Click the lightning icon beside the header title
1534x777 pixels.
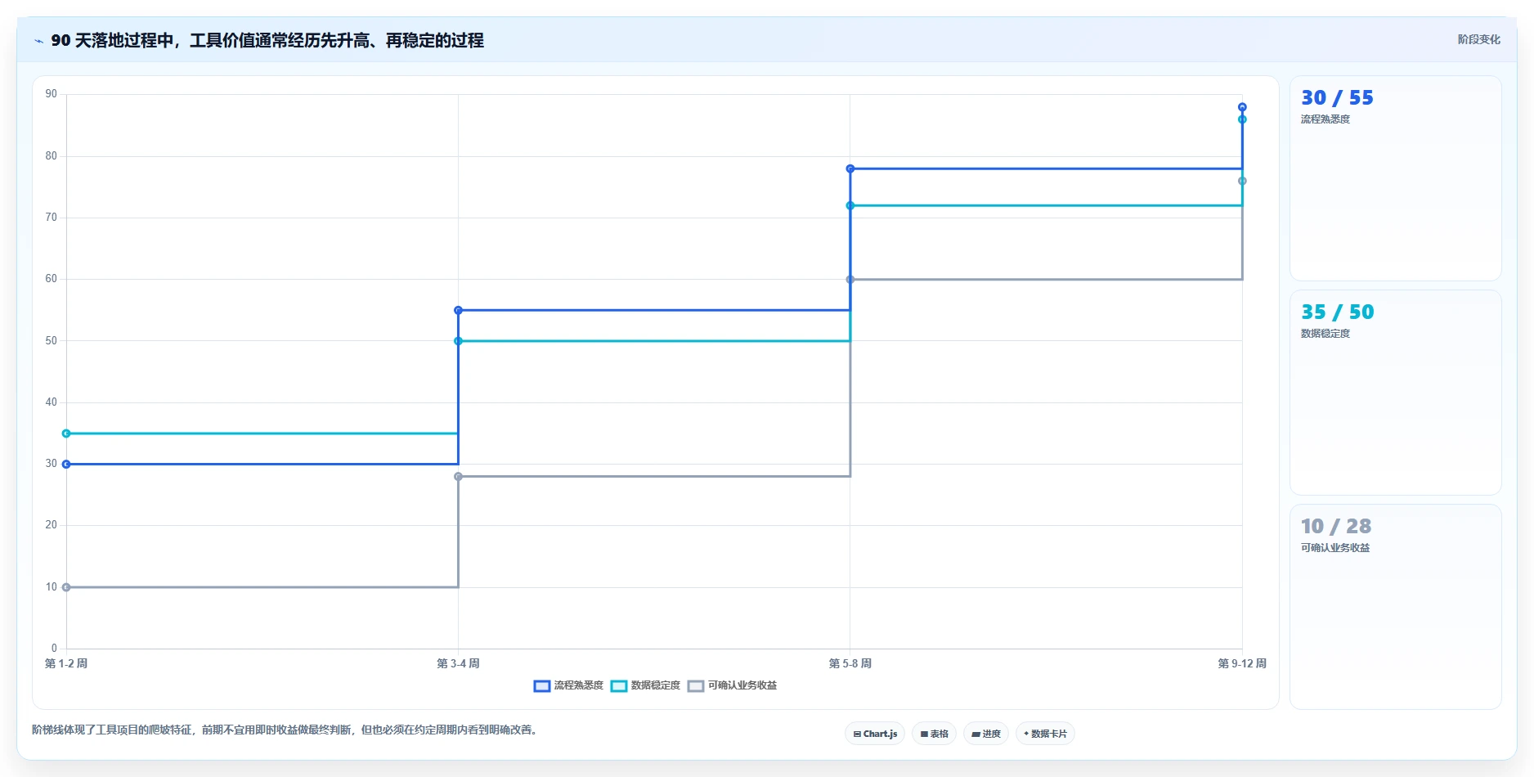(x=38, y=41)
